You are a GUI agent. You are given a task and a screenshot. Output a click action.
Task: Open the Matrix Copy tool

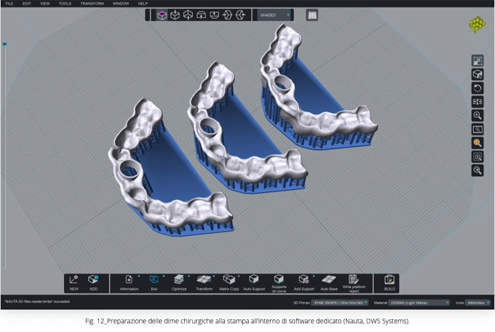229,281
